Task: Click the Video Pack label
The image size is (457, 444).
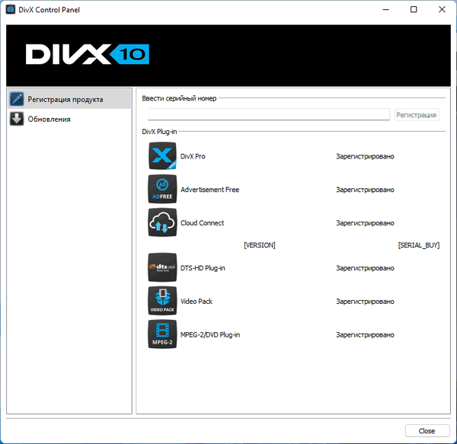Action: coord(197,302)
